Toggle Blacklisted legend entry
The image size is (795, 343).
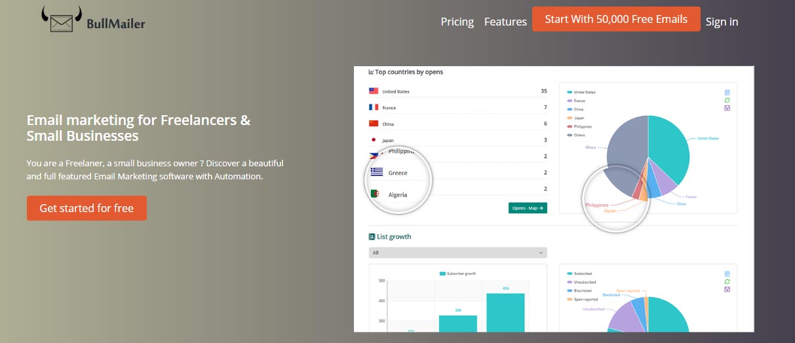(579, 291)
